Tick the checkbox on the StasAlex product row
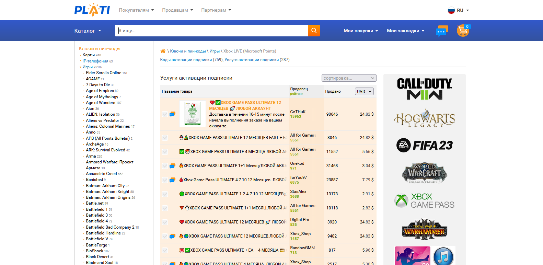The width and height of the screenshot is (543, 265). (x=165, y=194)
